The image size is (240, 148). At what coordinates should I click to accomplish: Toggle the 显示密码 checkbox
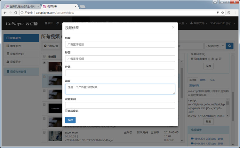tap(66, 111)
